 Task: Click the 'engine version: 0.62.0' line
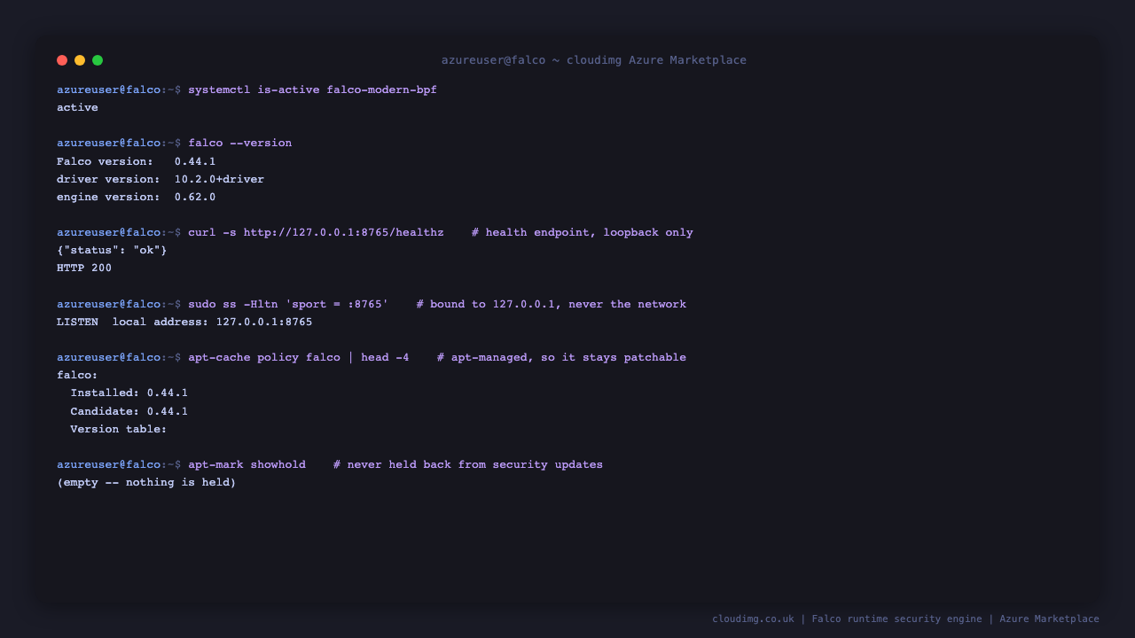pos(137,197)
